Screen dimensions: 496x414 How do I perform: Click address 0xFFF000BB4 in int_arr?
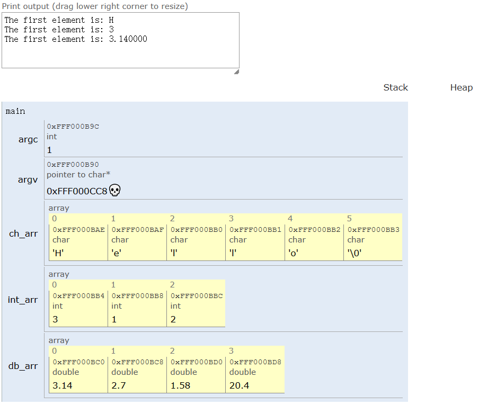point(78,296)
